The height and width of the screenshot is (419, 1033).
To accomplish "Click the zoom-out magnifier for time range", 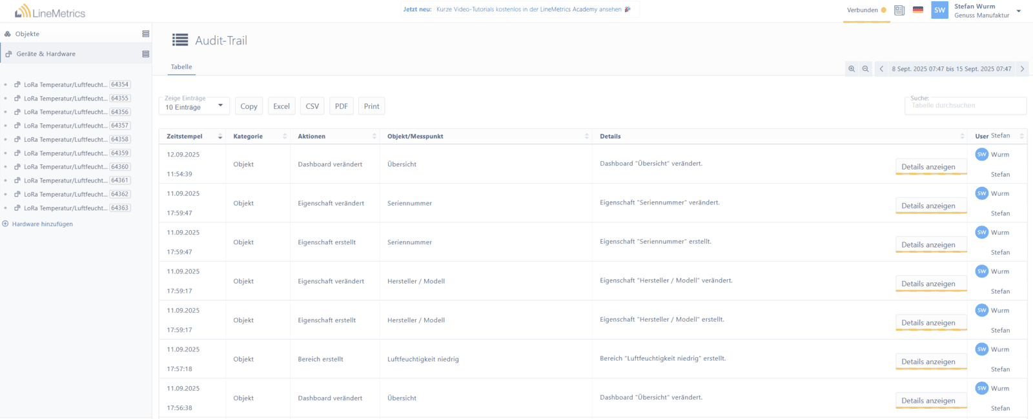I will (x=866, y=69).
